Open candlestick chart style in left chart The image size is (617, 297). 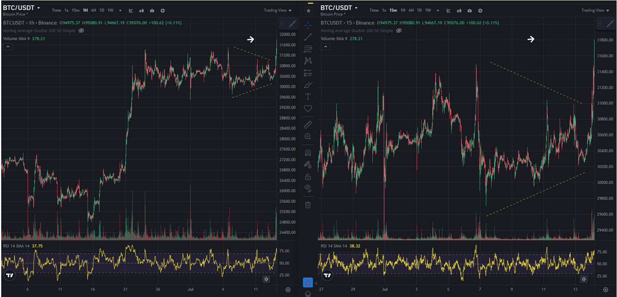point(142,10)
